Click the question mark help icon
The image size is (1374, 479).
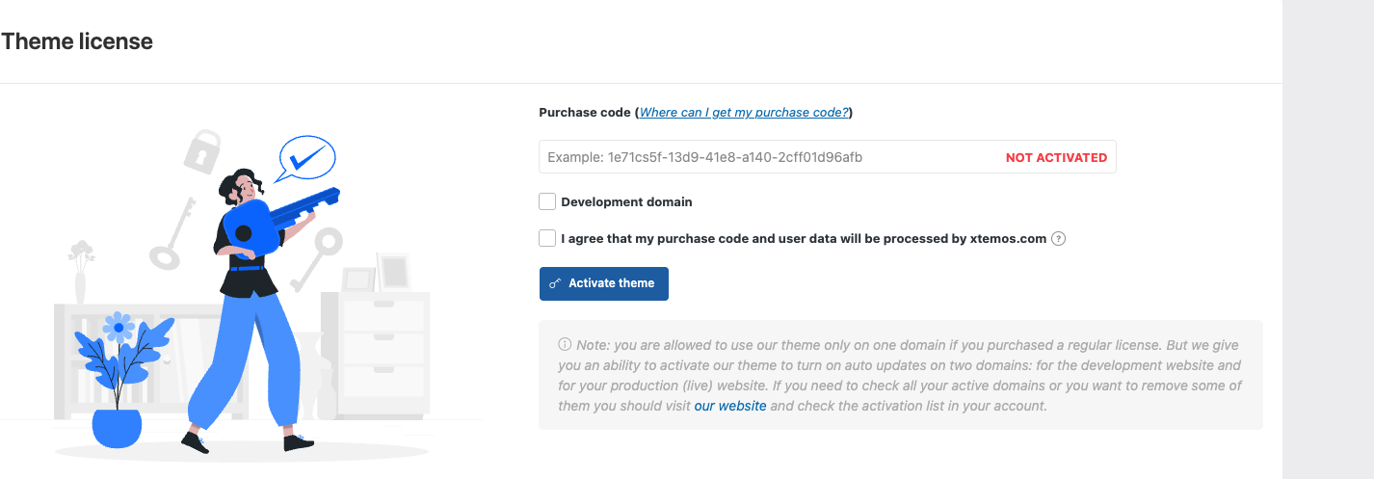1058,239
